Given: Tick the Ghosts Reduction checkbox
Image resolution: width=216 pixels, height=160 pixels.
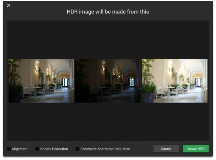Looking at the screenshot, I should (x=37, y=149).
